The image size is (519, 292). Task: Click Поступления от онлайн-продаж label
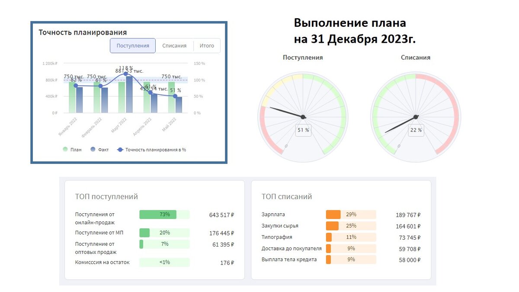pos(95,218)
